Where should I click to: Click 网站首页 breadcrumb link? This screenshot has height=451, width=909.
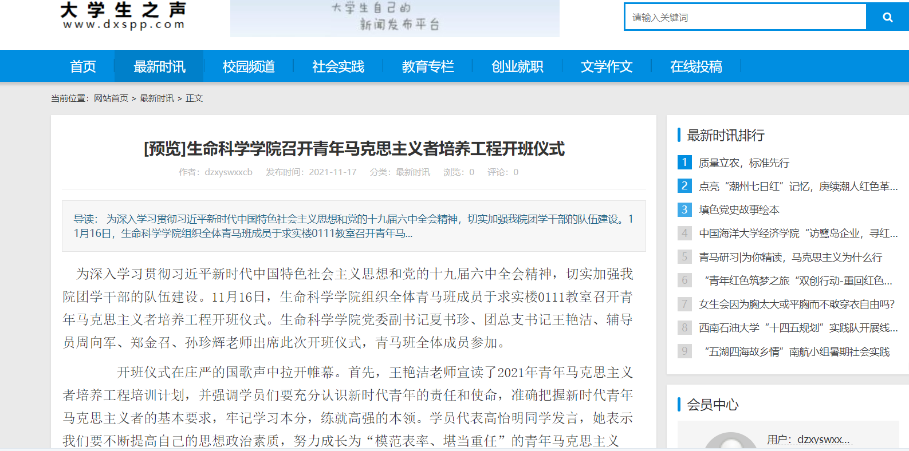pyautogui.click(x=111, y=98)
